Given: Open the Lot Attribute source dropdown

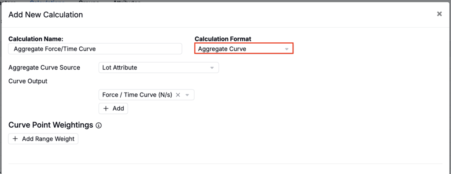Looking at the screenshot, I should click(x=159, y=67).
